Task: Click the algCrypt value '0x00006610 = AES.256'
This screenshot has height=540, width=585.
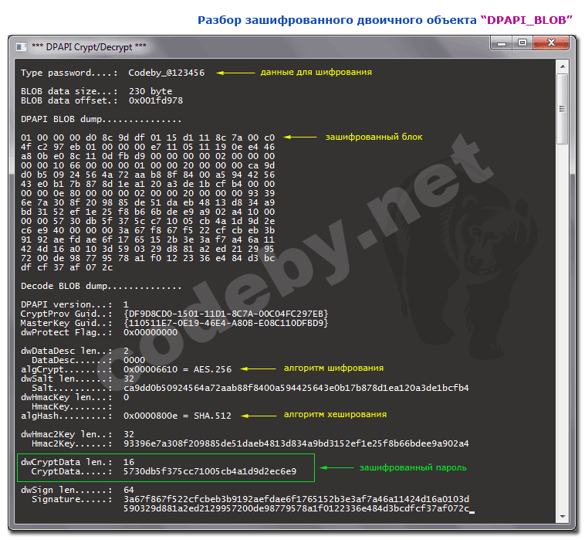Action: tap(178, 369)
